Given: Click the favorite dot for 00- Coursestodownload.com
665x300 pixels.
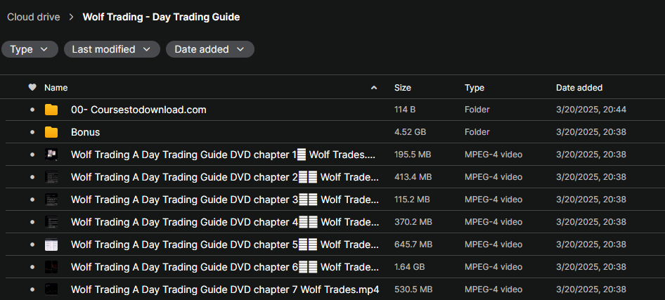Looking at the screenshot, I should tap(32, 110).
